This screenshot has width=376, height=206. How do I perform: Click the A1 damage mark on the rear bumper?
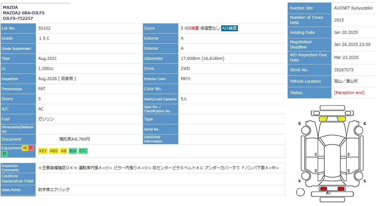[328, 193]
